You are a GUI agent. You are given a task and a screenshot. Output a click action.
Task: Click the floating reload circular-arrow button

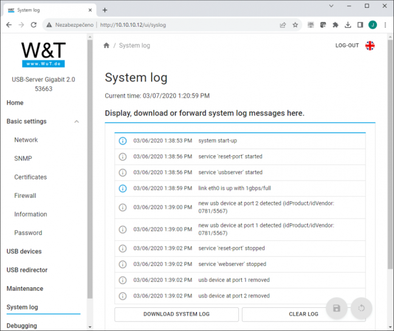pos(361,308)
